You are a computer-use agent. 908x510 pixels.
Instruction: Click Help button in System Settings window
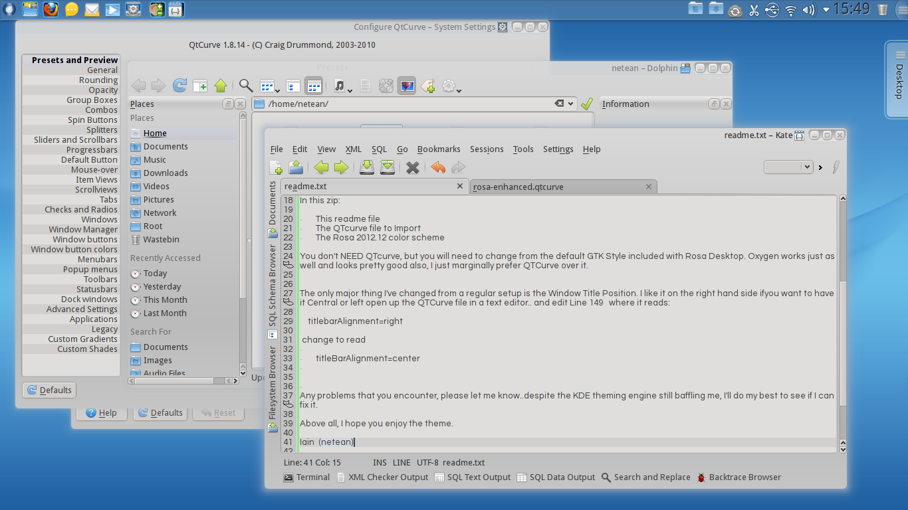102,412
